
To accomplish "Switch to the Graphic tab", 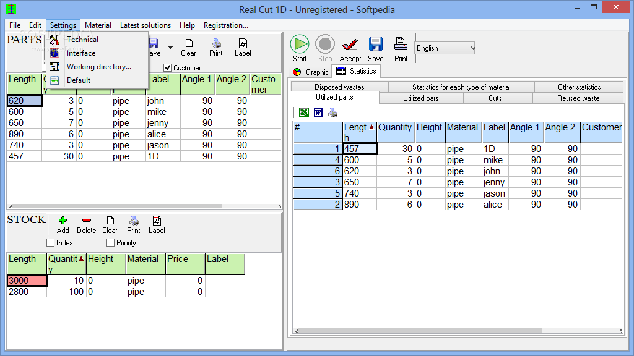I will pos(311,72).
